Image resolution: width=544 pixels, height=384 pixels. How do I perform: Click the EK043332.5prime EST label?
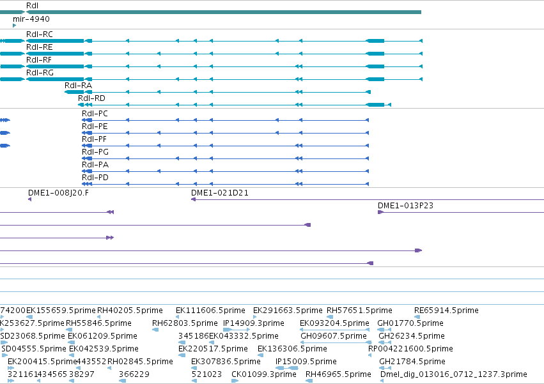pos(244,336)
